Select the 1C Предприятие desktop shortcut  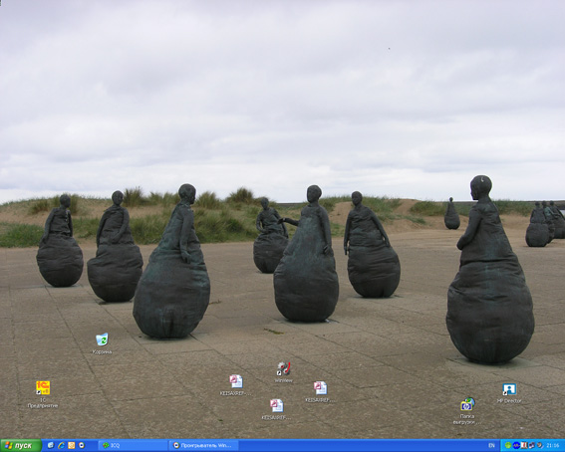coord(43,394)
